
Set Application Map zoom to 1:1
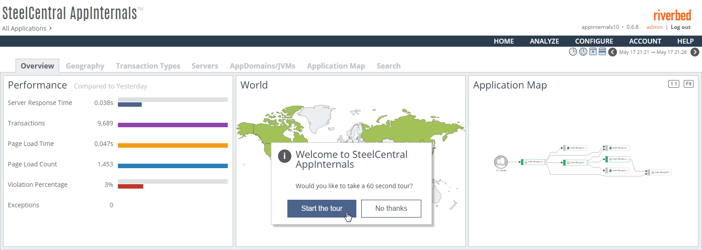[674, 84]
